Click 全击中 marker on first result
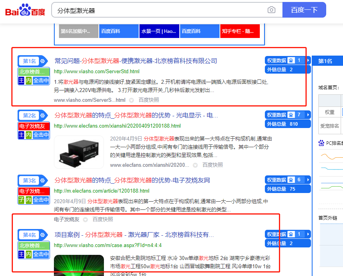Image resolution: width=343 pixels, height=276 pixels. [41, 81]
